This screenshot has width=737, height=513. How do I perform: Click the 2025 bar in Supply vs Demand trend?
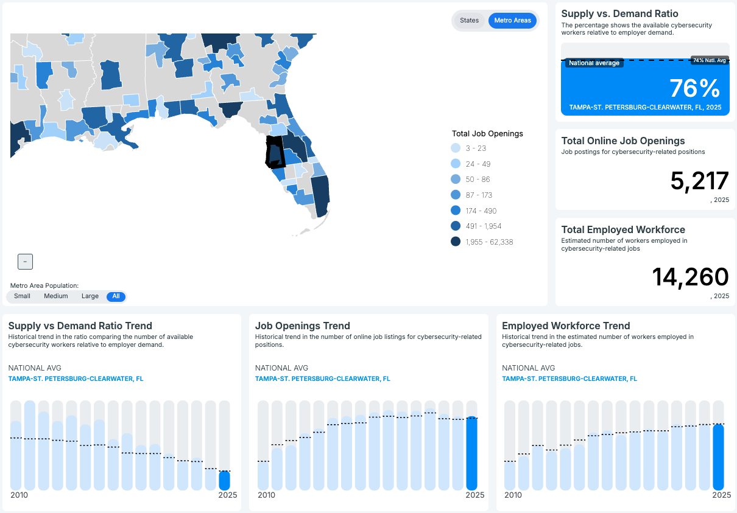pyautogui.click(x=225, y=480)
